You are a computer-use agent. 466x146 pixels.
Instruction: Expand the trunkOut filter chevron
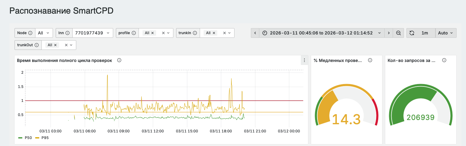point(71,45)
